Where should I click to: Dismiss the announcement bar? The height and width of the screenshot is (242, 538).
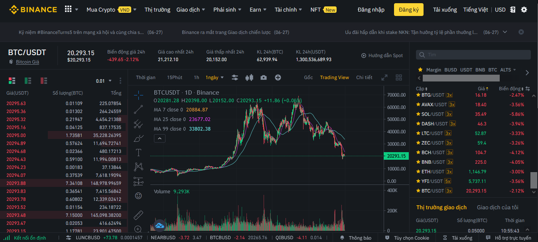click(521, 32)
